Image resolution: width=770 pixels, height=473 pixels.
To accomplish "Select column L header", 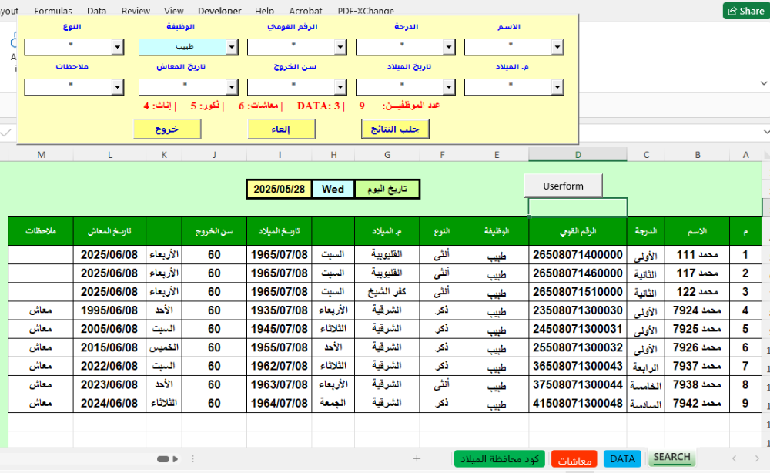I will (109, 155).
